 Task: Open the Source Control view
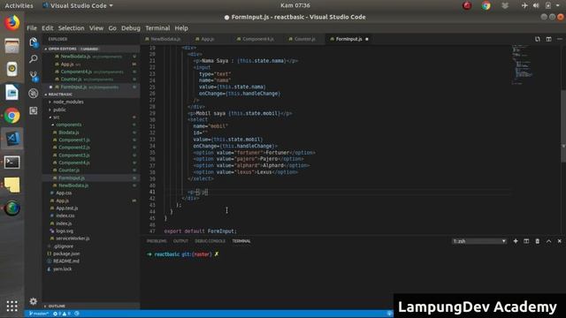(34, 76)
